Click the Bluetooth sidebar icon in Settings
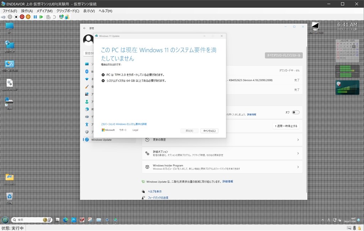This screenshot has width=364, height=231. [x=87, y=71]
